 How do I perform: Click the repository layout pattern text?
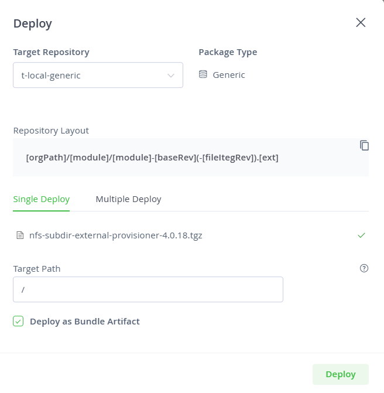[x=152, y=158]
